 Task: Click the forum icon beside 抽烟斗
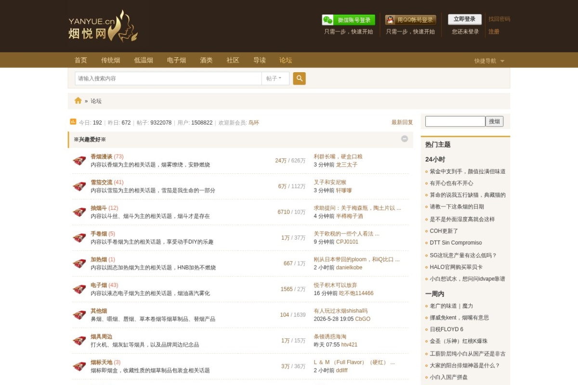[x=79, y=212]
